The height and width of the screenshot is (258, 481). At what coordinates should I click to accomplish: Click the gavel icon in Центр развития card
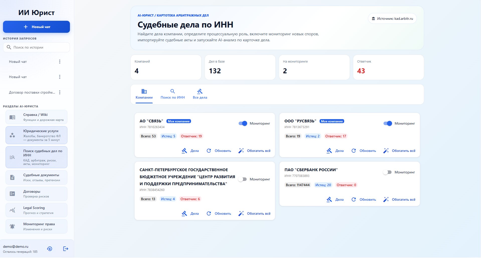(x=184, y=213)
